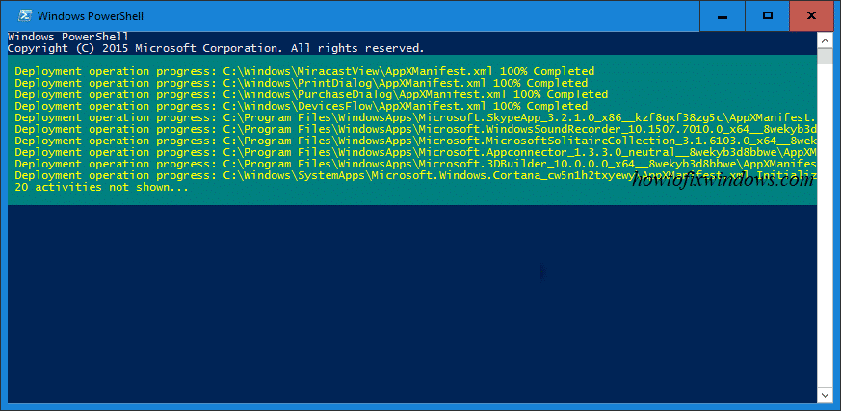Click the MicrosoftSolitaireCollection deployment line
Viewport: 841px width, 411px height.
(x=414, y=141)
